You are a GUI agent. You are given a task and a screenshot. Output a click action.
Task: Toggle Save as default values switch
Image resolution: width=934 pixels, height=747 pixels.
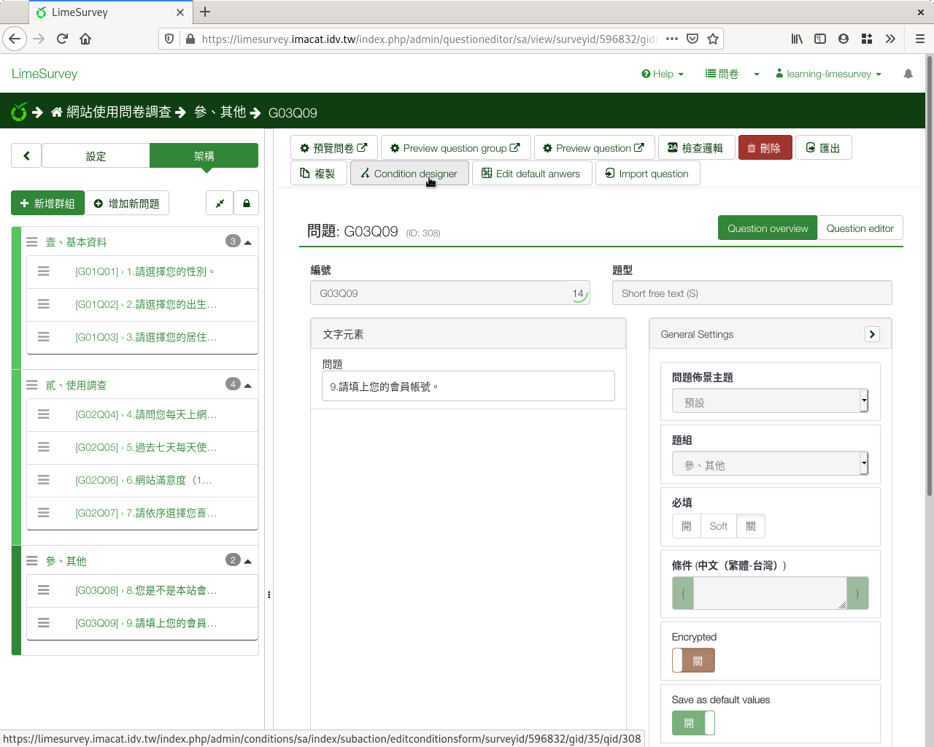point(693,723)
